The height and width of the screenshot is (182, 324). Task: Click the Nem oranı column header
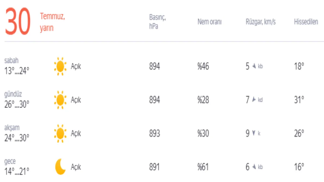pos(210,22)
